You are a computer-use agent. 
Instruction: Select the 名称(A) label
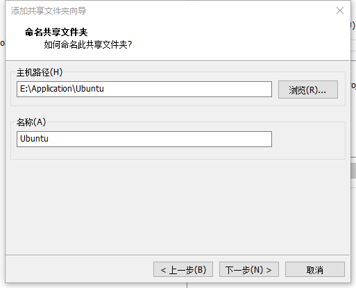(31, 122)
